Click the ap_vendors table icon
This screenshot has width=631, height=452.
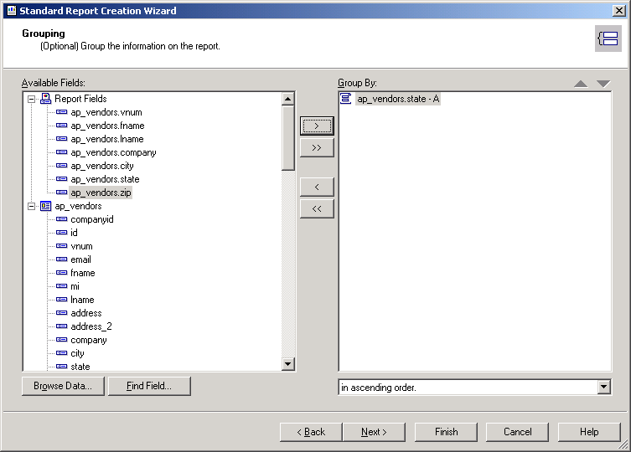click(x=45, y=206)
